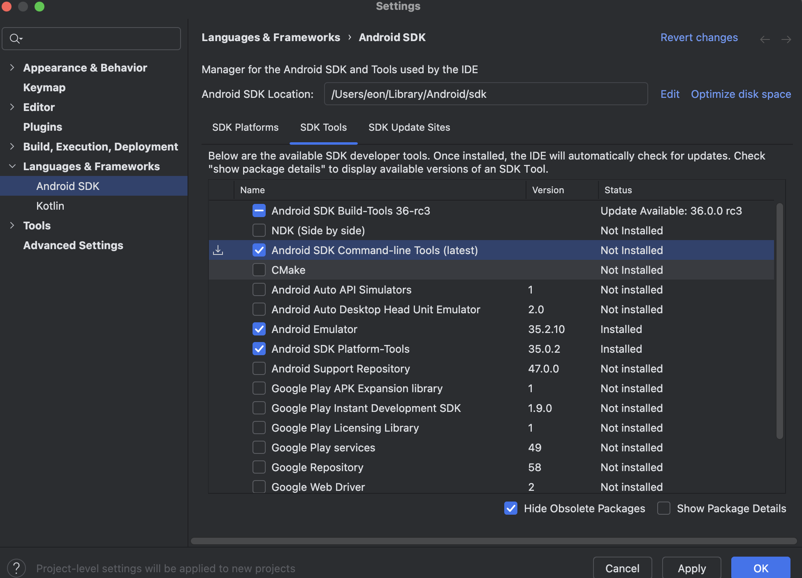802x578 pixels.
Task: Click the back navigation arrow icon
Action: click(x=765, y=39)
